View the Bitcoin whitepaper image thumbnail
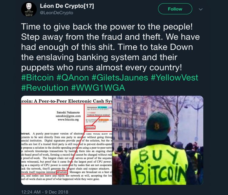 [x=66, y=140]
